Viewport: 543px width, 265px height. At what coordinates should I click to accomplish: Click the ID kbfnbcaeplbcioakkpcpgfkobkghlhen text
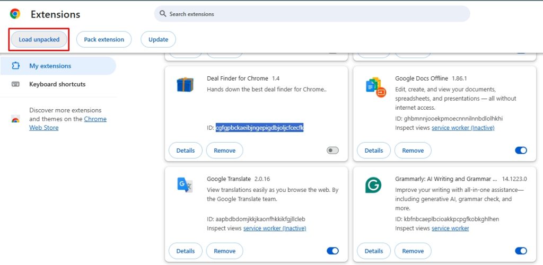pyautogui.click(x=447, y=219)
